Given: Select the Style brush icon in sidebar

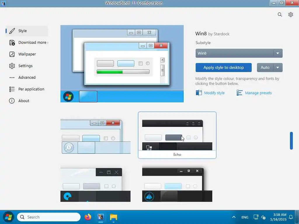Looking at the screenshot, I should 12,31.
